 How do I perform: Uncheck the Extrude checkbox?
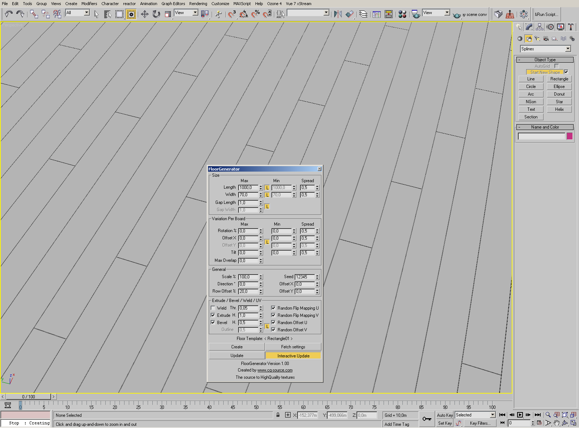click(x=213, y=315)
